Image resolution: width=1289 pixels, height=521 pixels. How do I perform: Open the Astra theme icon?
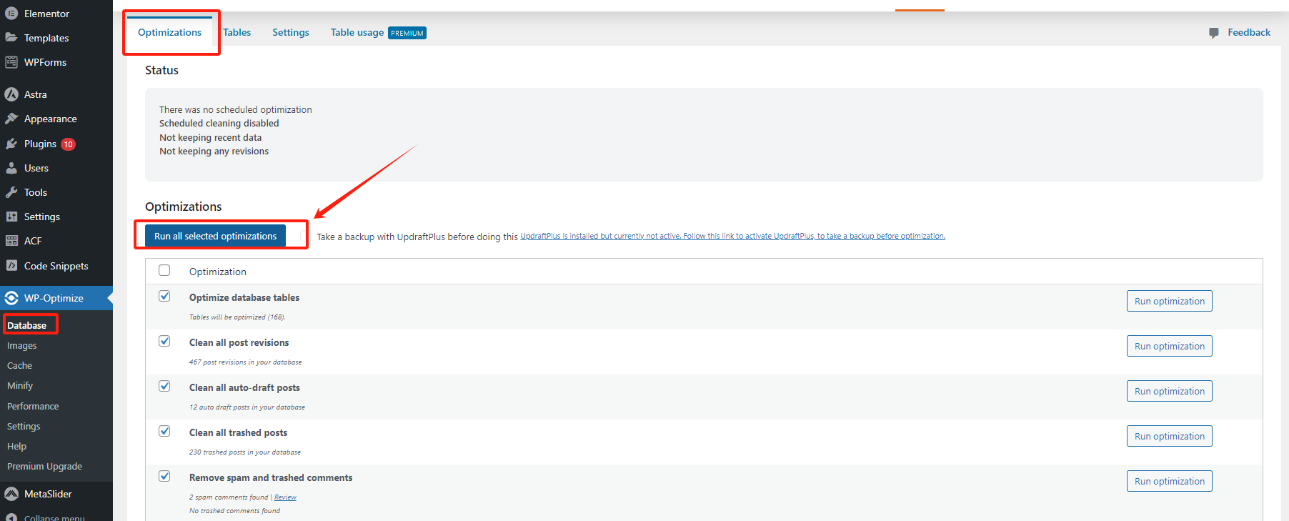tap(11, 94)
